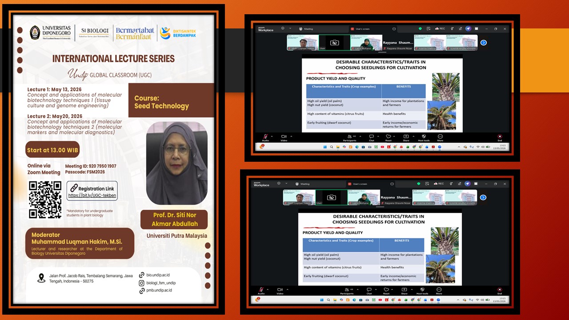Open Chat in the upper Zoom window
Image resolution: width=569 pixels, height=320 pixels.
(x=372, y=136)
